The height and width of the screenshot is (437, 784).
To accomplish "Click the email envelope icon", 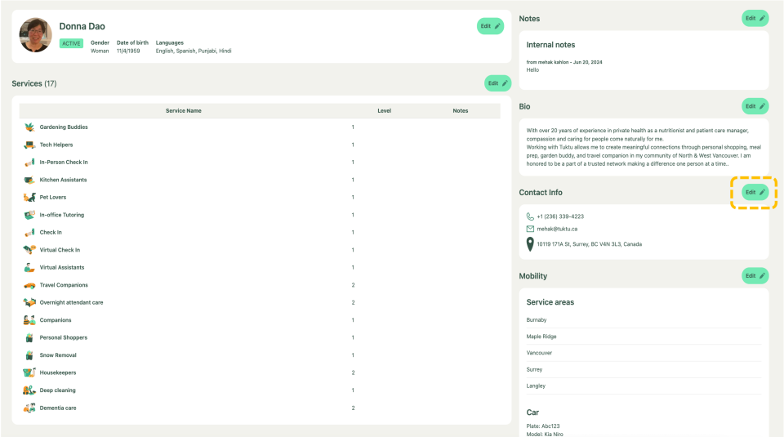I will click(530, 229).
